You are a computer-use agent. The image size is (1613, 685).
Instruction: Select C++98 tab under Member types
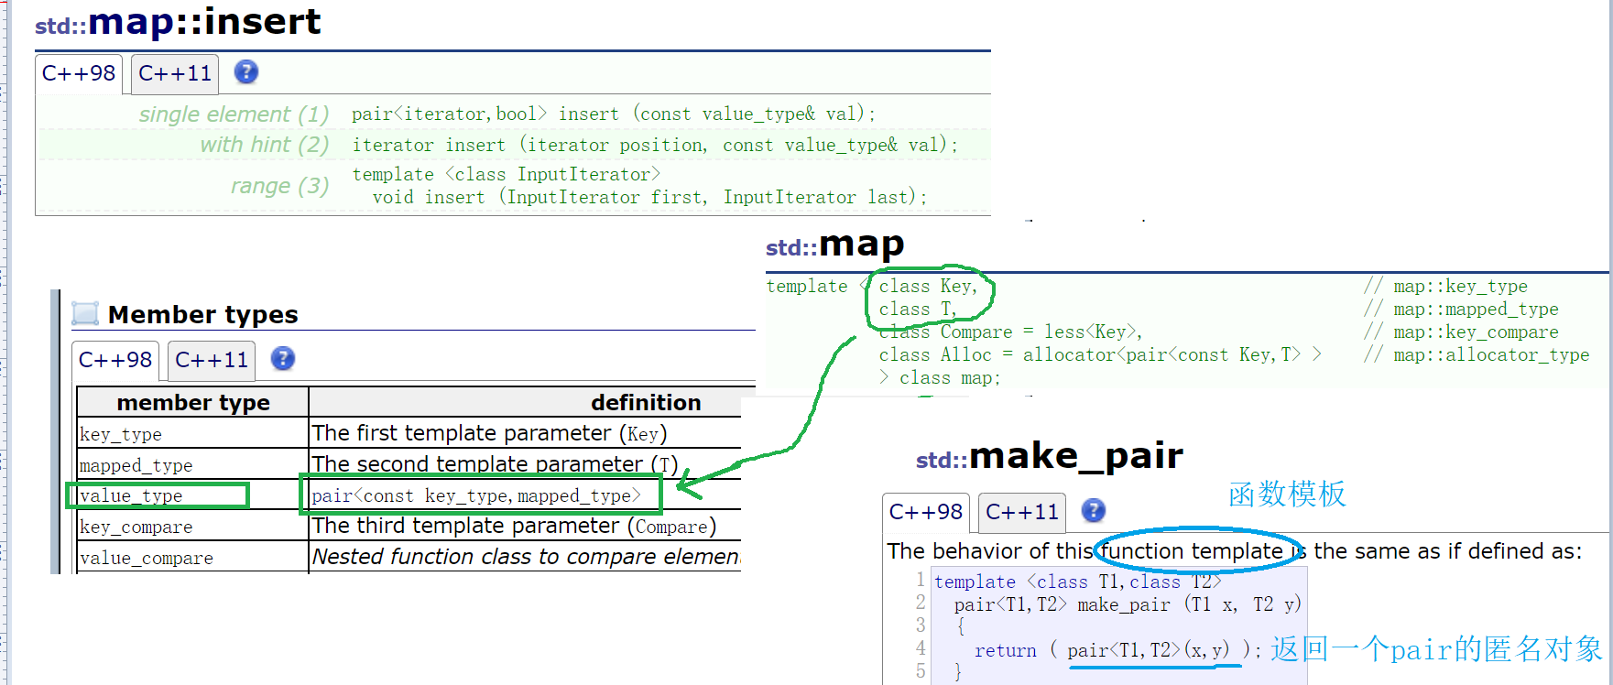coord(115,360)
